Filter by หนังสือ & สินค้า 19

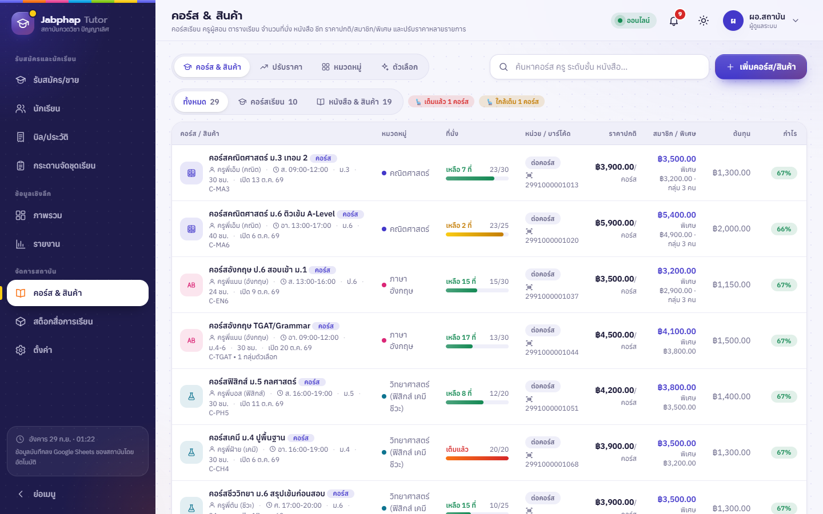pos(354,102)
